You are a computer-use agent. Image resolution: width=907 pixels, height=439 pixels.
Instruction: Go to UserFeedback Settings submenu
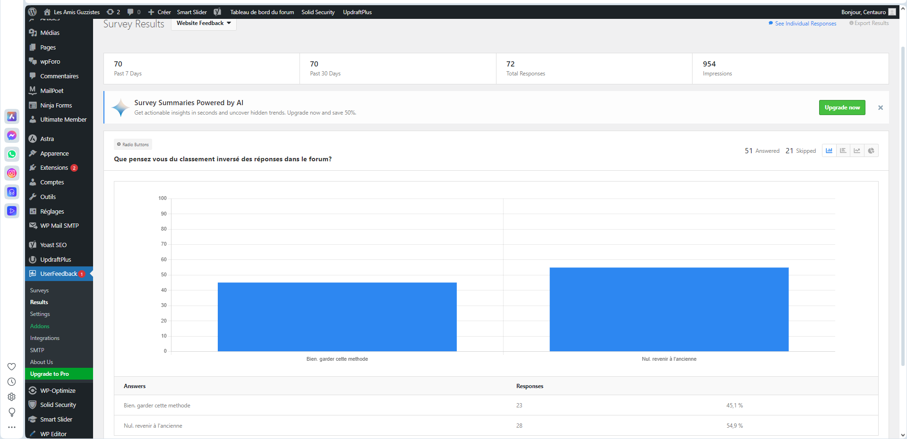40,314
